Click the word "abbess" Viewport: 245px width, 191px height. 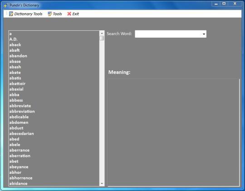[16, 100]
